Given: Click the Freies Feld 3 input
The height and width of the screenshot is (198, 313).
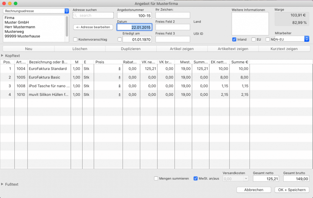Looking at the screenshot, I should (x=173, y=39).
